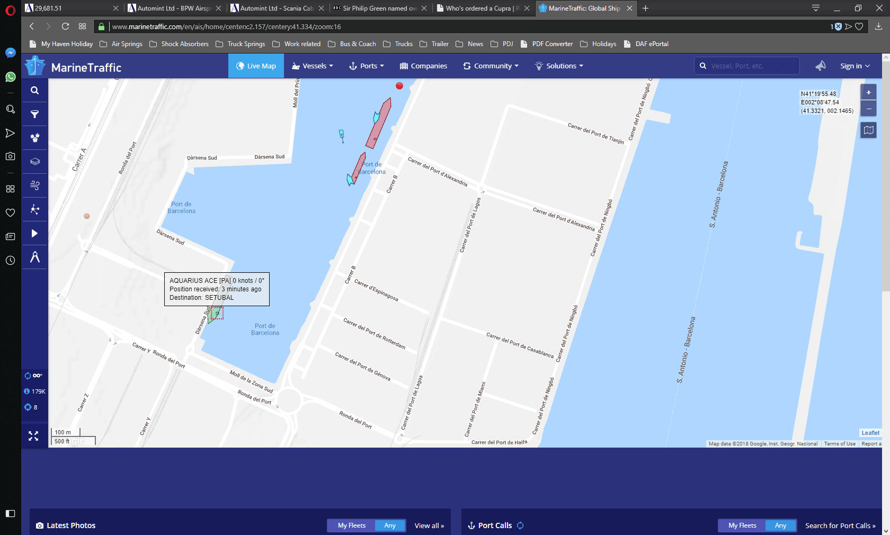Open the Ports dropdown menu
Image resolution: width=890 pixels, height=535 pixels.
367,66
